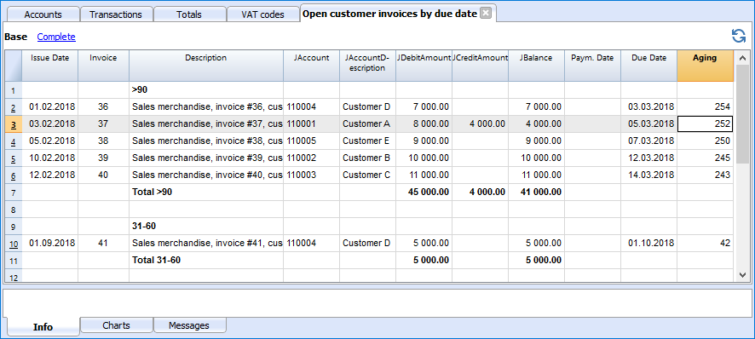This screenshot has width=755, height=339.
Task: Select the Aging column header
Action: [x=705, y=65]
